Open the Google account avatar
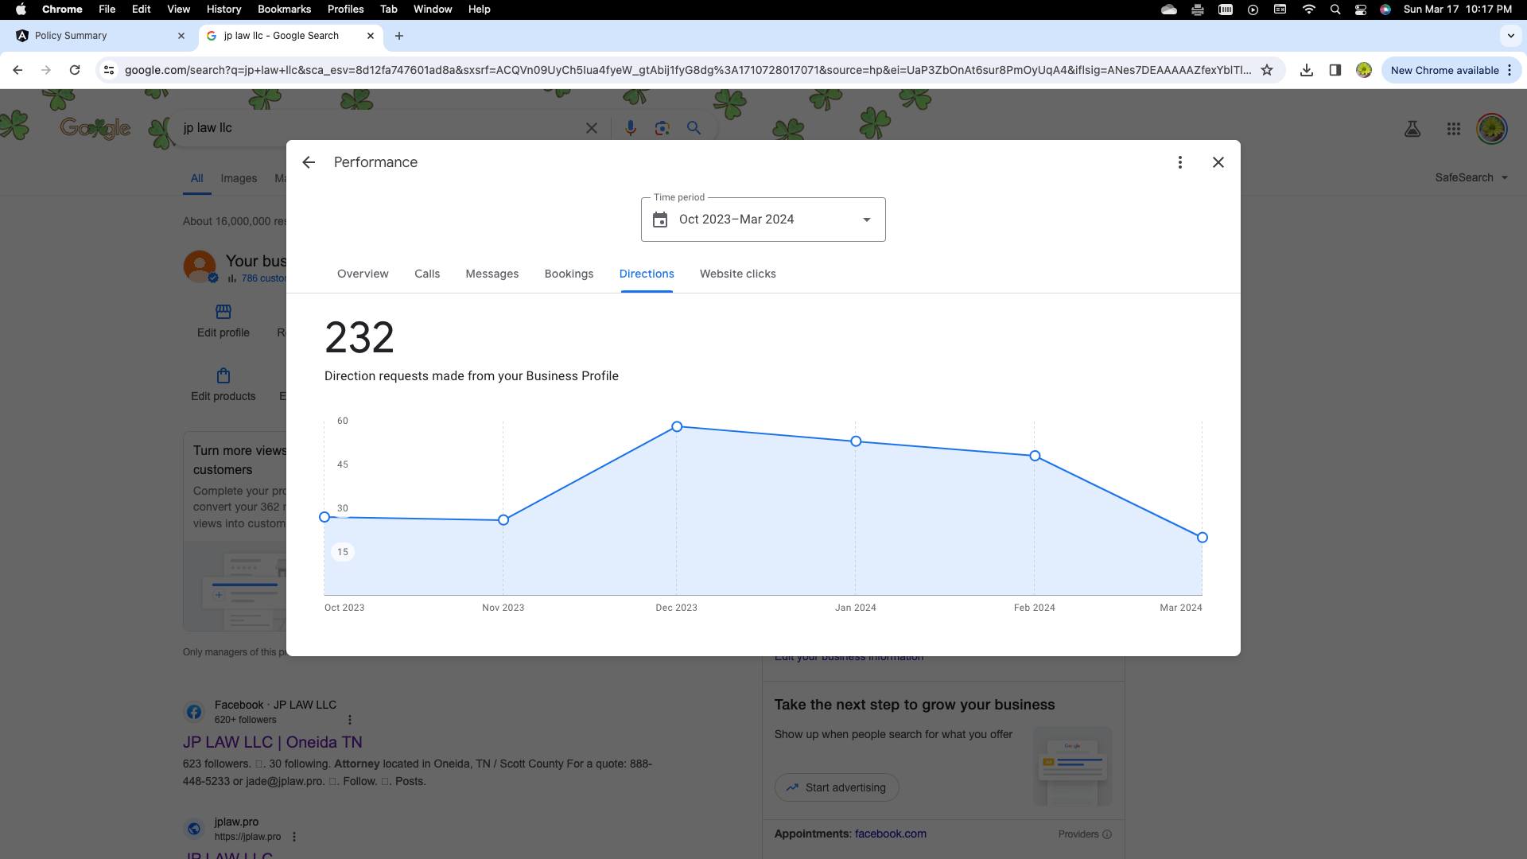The width and height of the screenshot is (1527, 859). tap(1492, 129)
